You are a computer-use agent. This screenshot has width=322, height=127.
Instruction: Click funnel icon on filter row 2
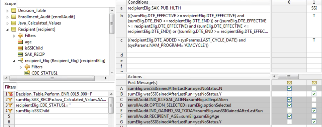pos(10,100)
